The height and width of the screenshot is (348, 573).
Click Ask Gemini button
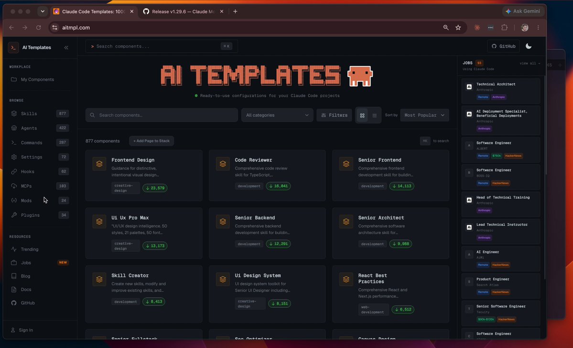click(x=522, y=11)
